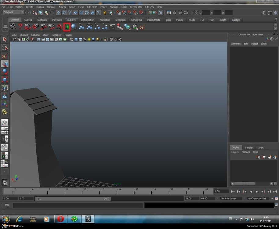The image size is (279, 229).
Task: Click the Channels button in Channel Box
Action: point(235,44)
